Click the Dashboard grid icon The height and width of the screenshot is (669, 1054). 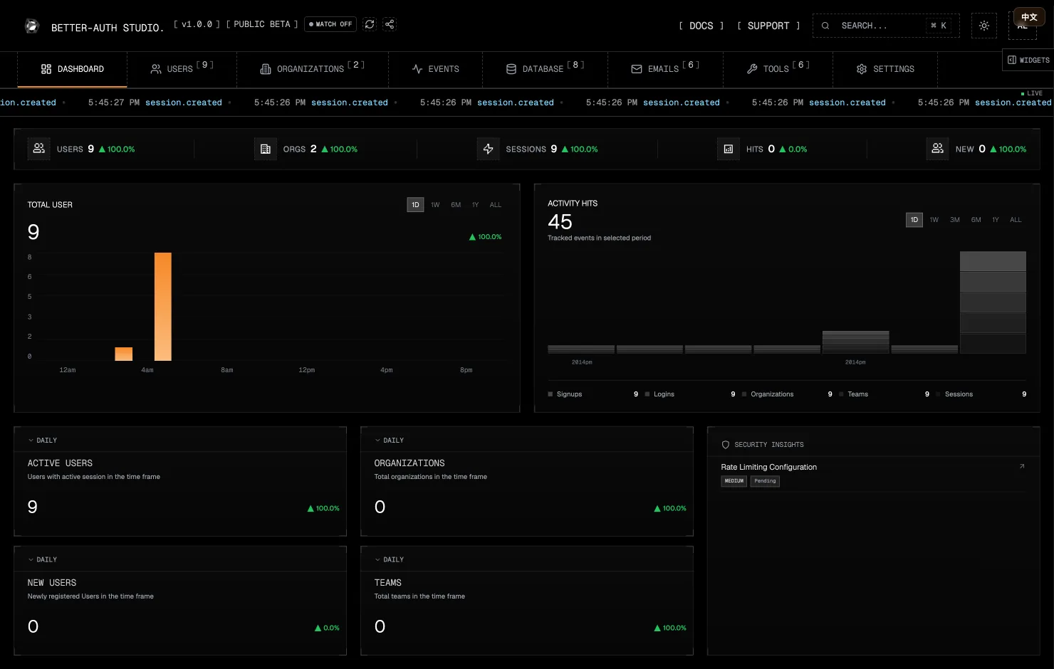pos(46,69)
